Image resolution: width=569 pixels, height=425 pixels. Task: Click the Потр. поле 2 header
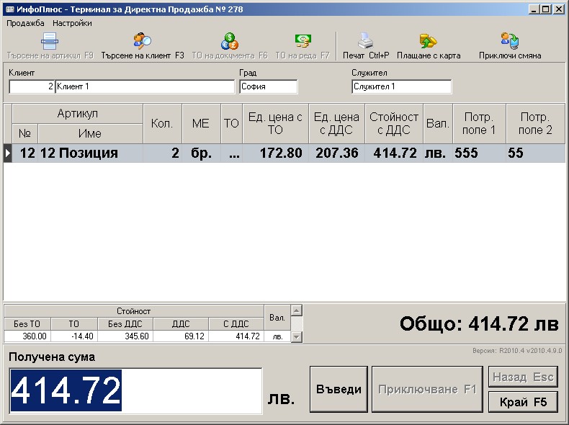click(536, 124)
